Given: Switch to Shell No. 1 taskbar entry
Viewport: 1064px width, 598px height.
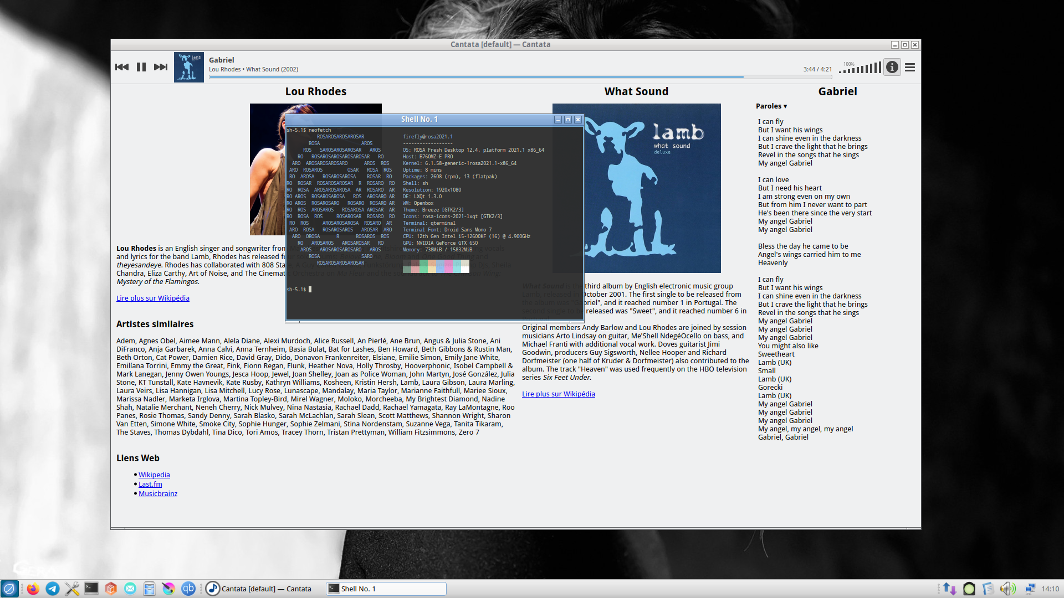Looking at the screenshot, I should tap(386, 589).
